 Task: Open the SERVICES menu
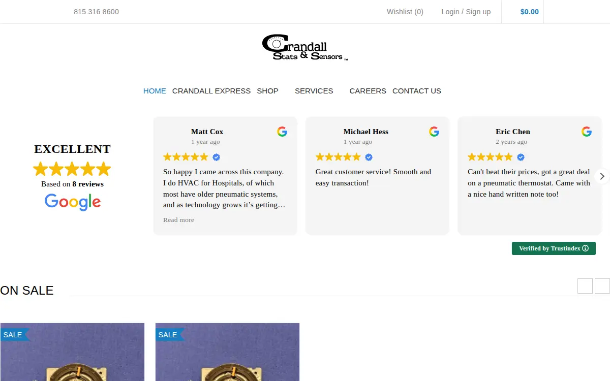click(314, 91)
